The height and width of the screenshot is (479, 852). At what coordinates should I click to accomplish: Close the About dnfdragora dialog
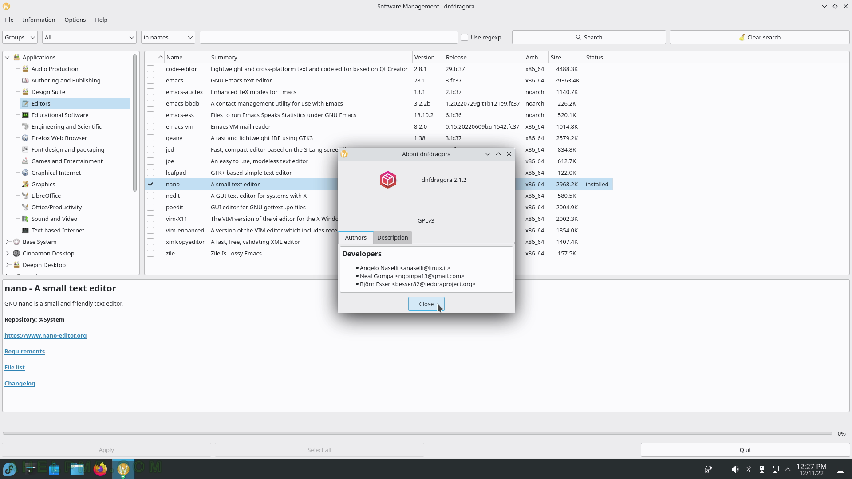pos(426,304)
